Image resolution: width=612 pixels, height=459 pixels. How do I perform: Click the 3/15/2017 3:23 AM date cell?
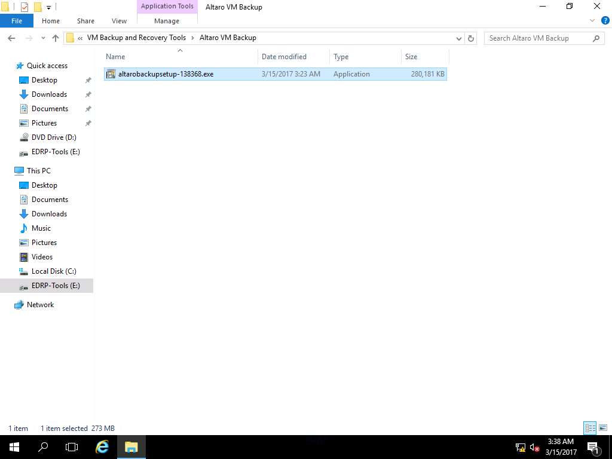[x=291, y=74]
